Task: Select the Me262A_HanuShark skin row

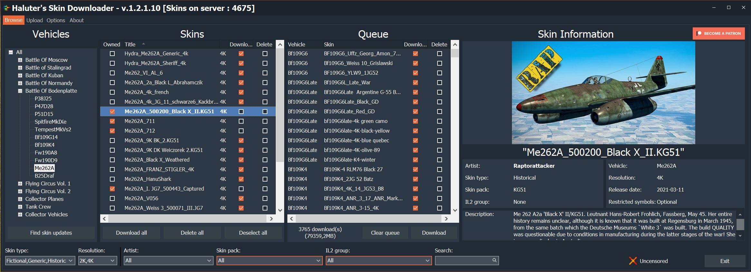Action: pos(188,179)
